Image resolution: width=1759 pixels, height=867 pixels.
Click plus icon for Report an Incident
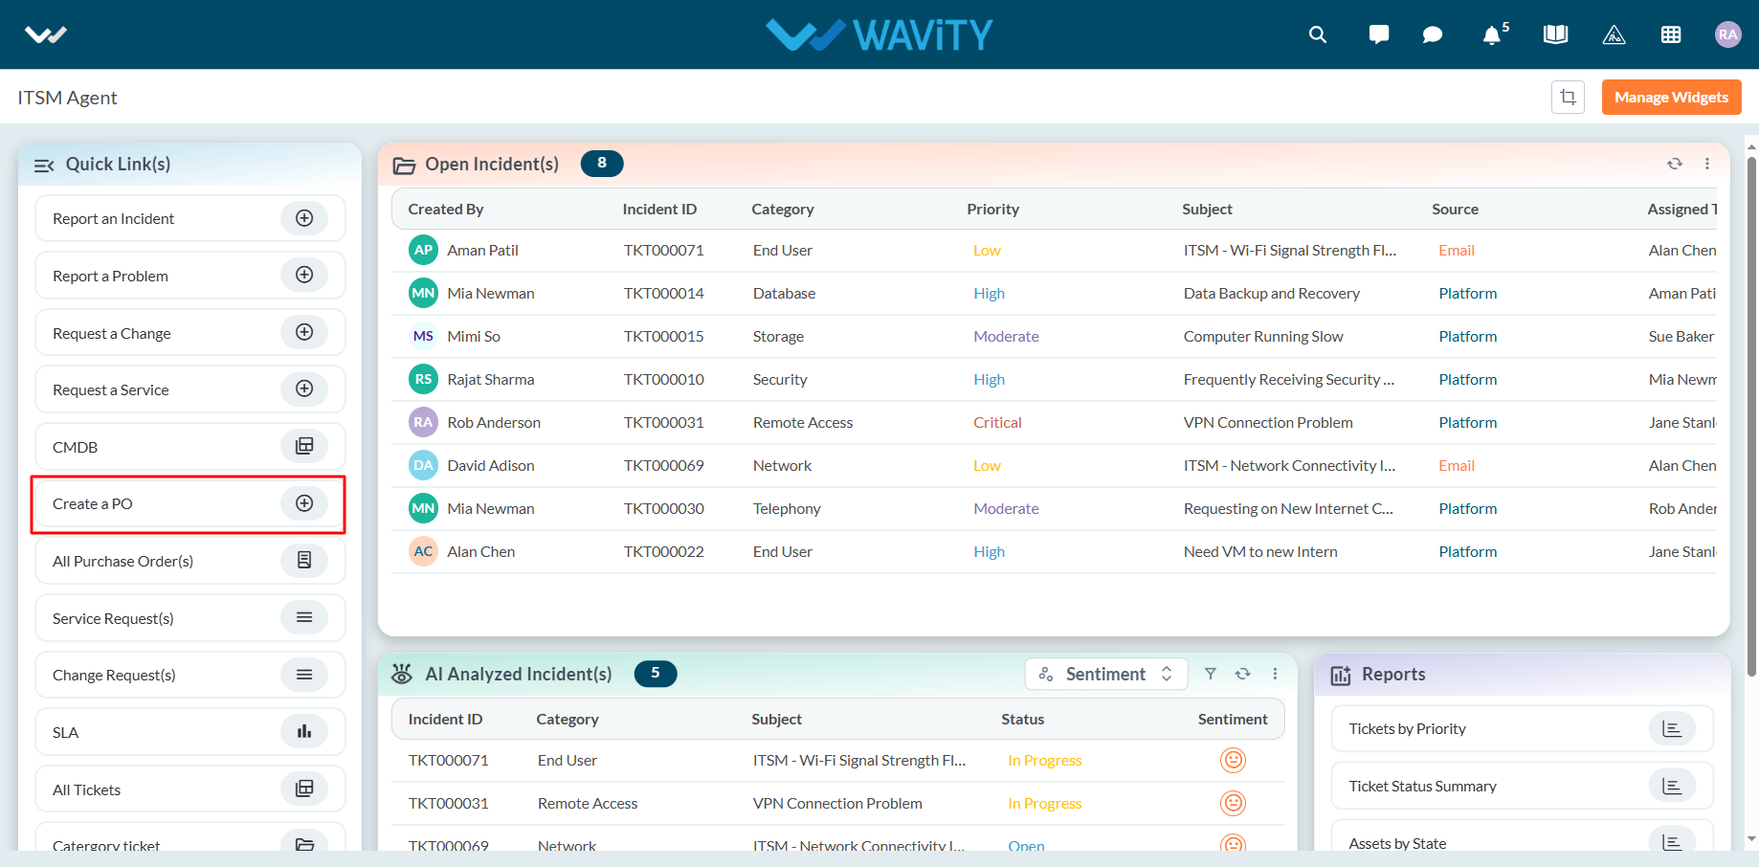304,218
